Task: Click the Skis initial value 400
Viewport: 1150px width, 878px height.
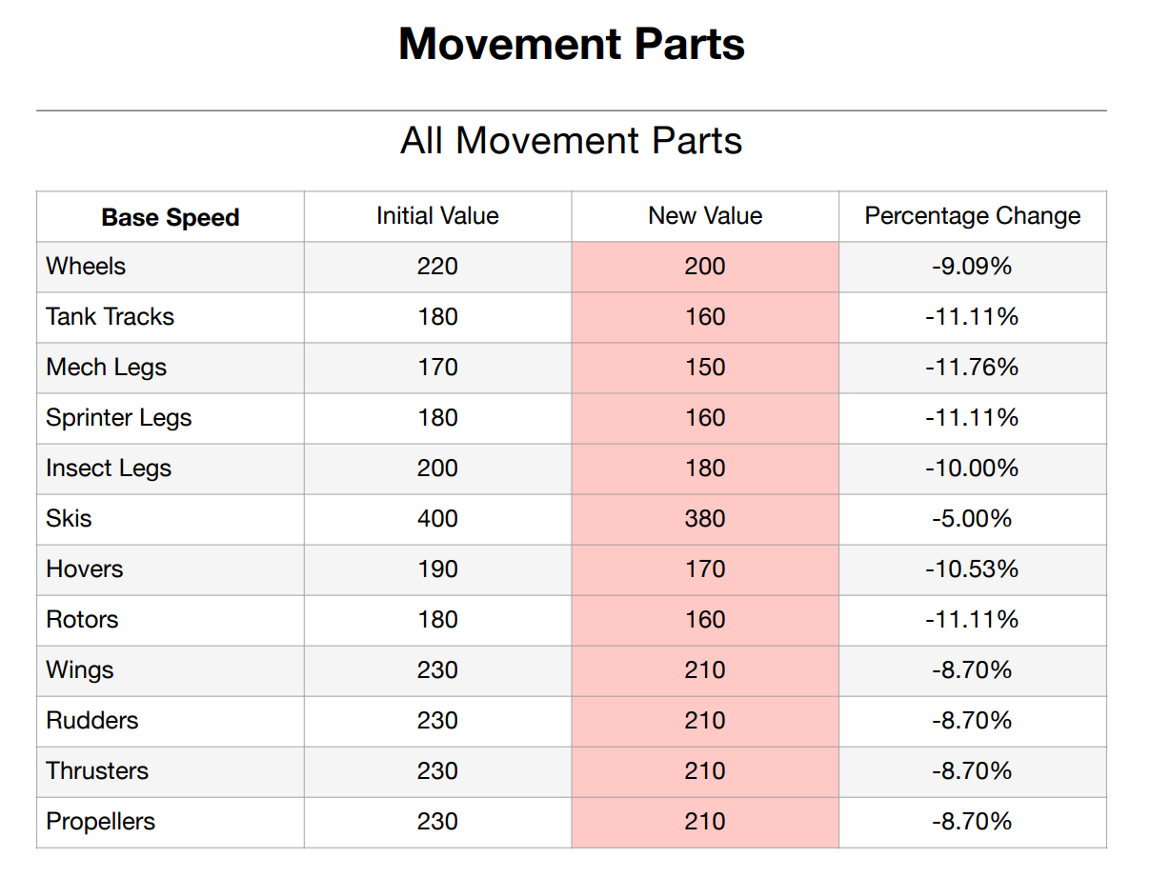Action: (x=437, y=519)
